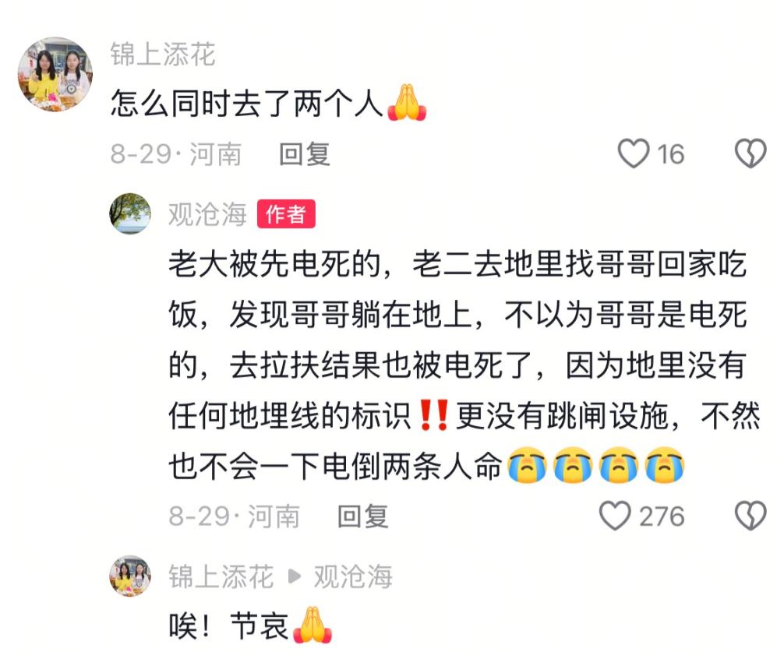Tap the praying hands emoji in top comment

point(406,103)
